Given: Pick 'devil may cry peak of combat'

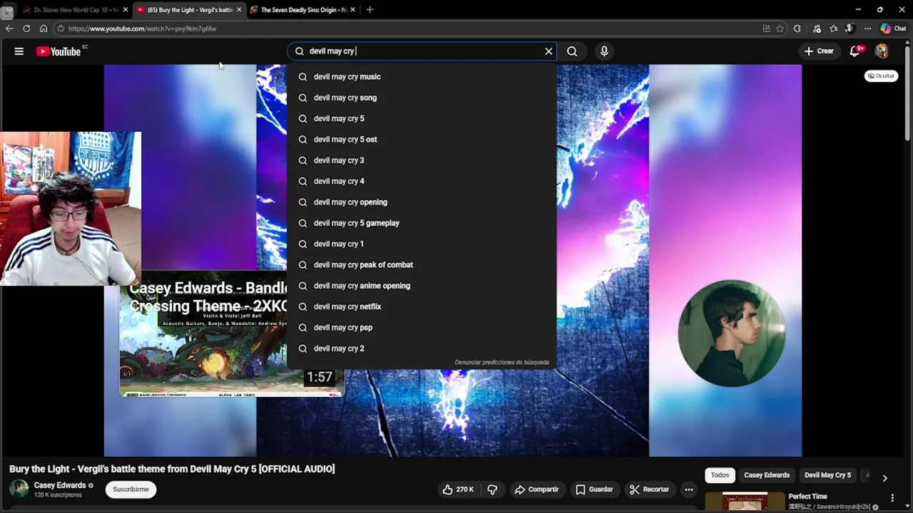Looking at the screenshot, I should point(422,265).
